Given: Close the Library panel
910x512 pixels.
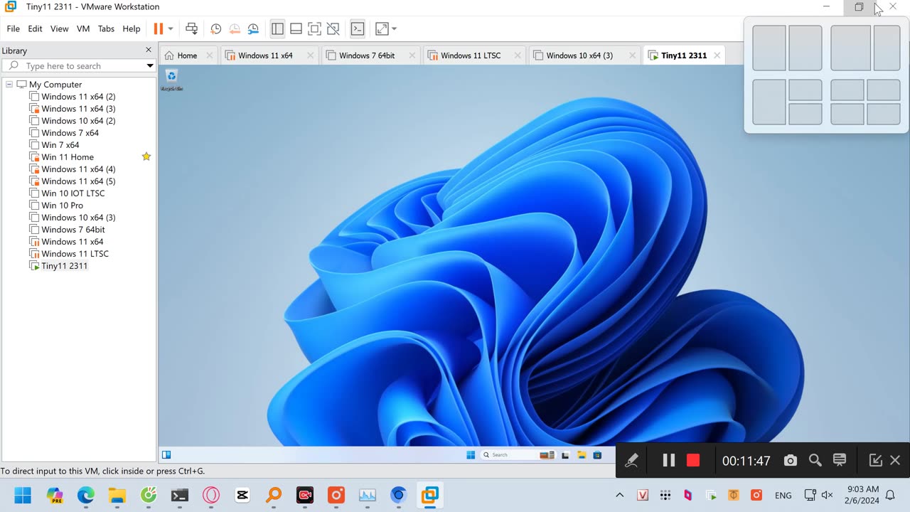Looking at the screenshot, I should coord(149,50).
